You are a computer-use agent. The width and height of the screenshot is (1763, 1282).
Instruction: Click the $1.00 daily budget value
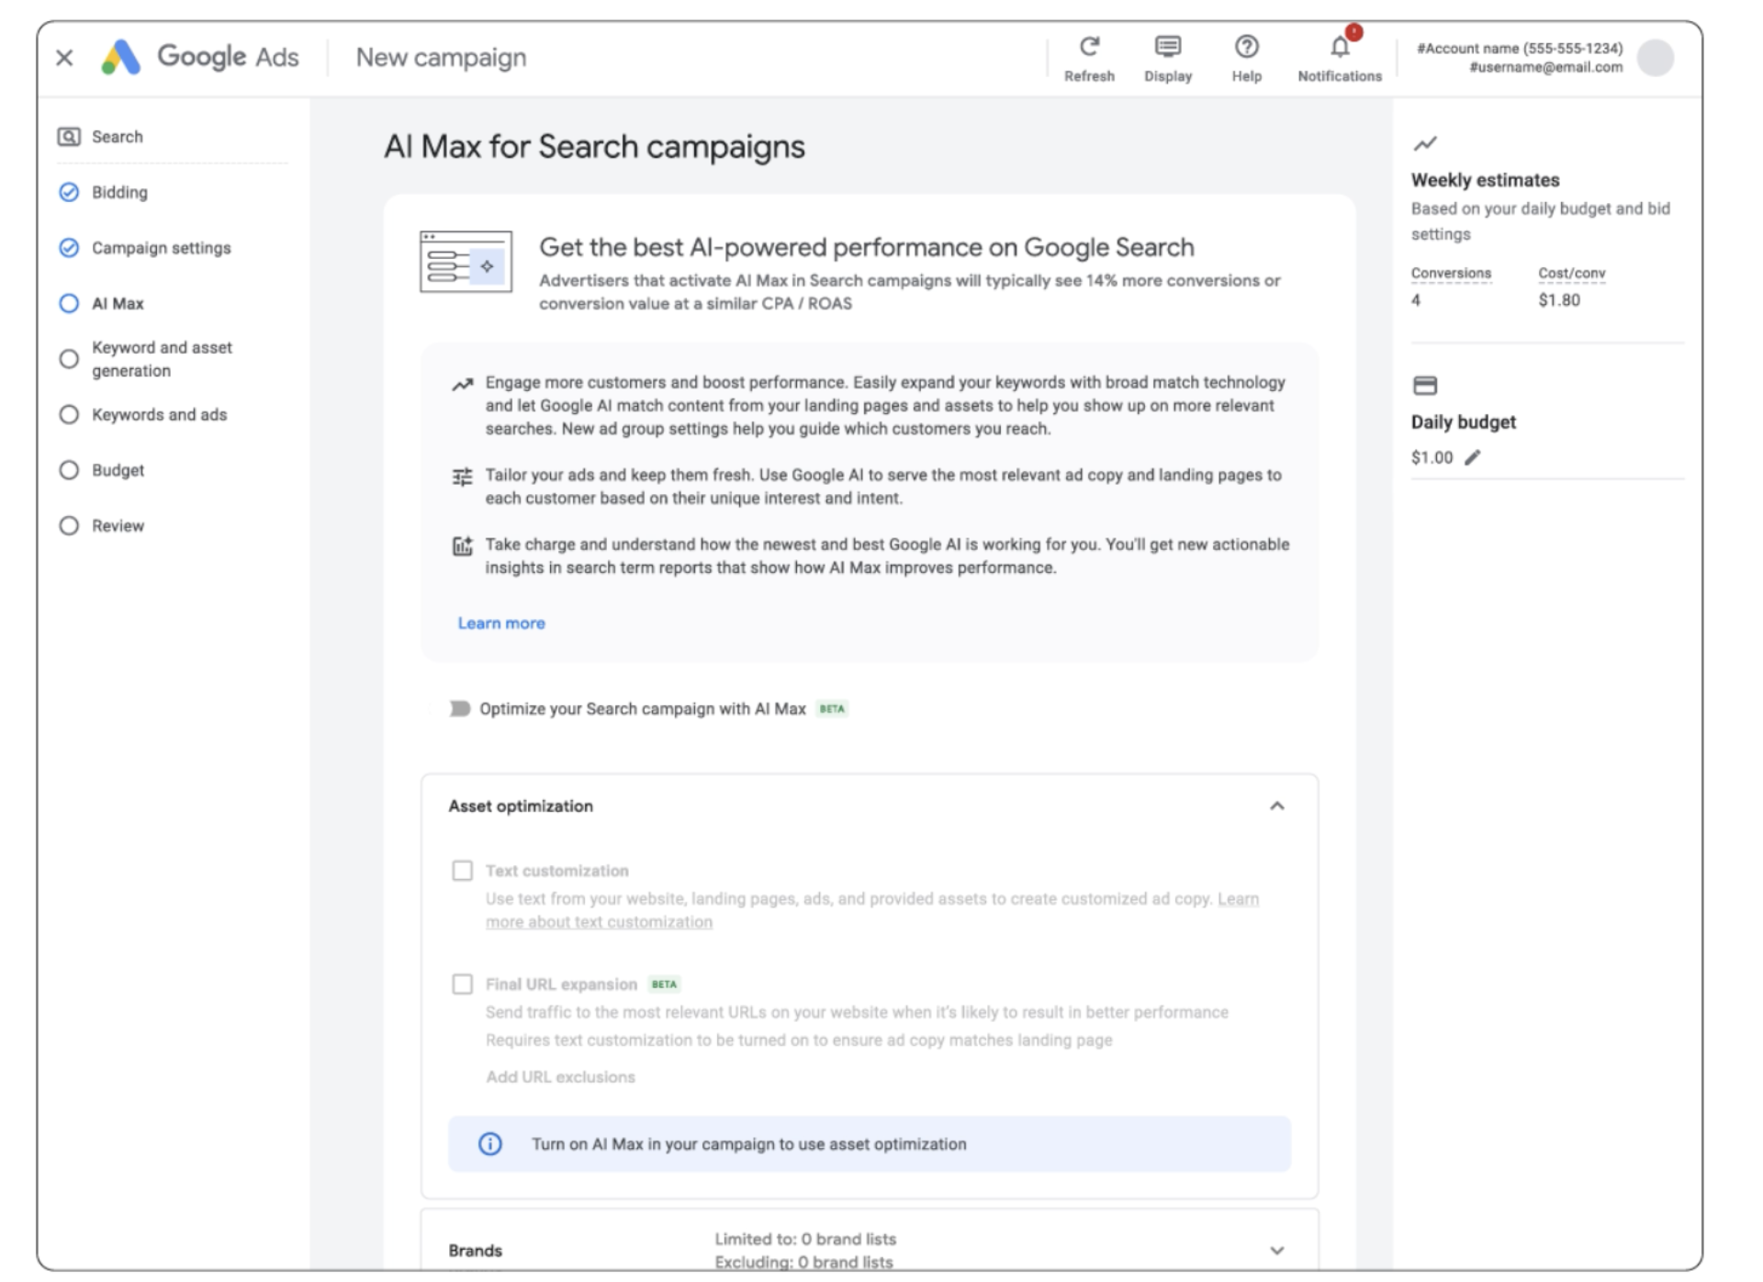point(1432,457)
